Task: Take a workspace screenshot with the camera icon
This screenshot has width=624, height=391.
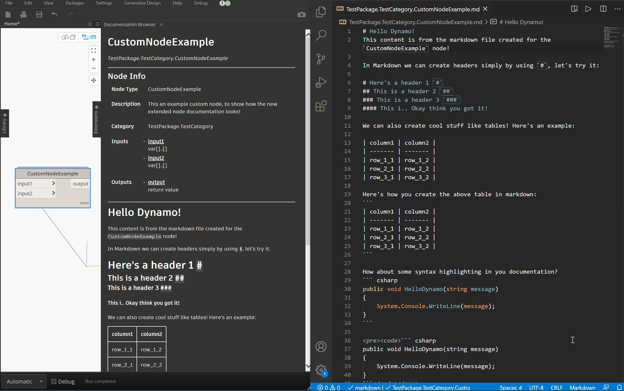Action: click(301, 15)
